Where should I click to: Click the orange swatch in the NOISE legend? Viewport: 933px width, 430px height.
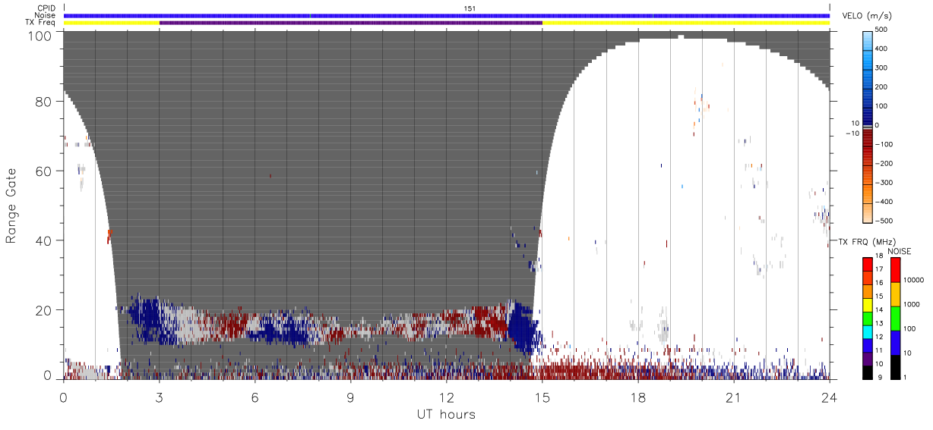pyautogui.click(x=895, y=294)
